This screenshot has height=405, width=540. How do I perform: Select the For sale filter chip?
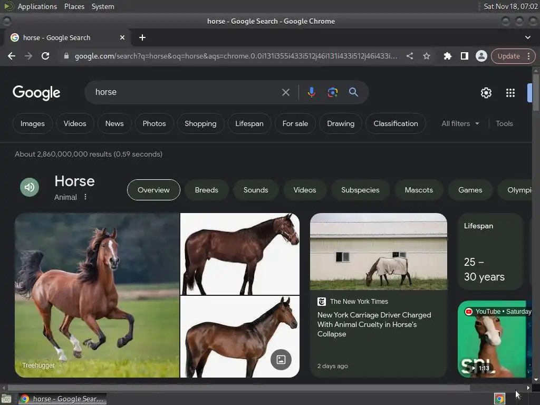point(295,123)
